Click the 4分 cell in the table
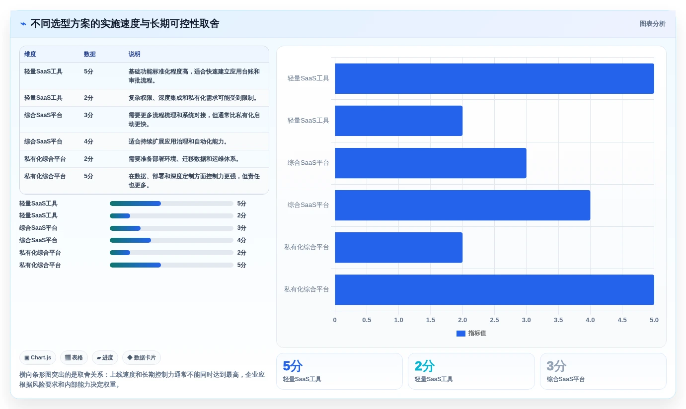 [89, 141]
